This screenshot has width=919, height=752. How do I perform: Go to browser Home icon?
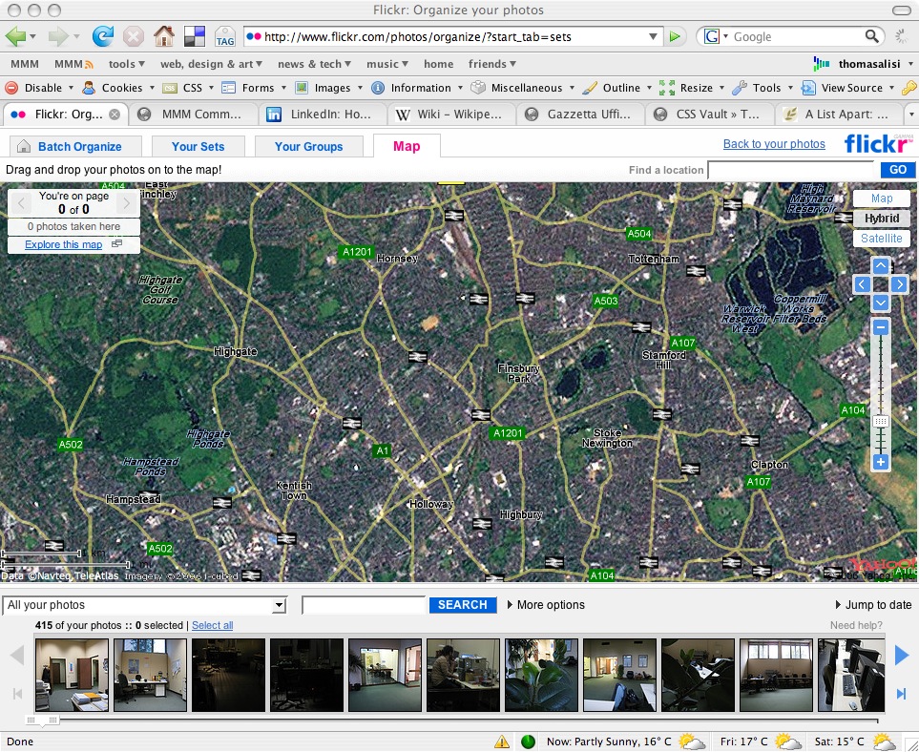[x=163, y=36]
